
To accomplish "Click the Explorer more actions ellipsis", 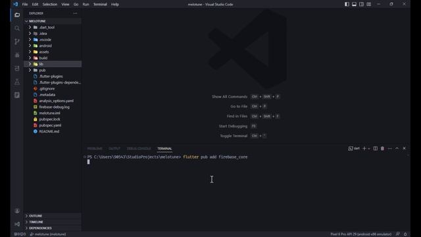I will (75, 13).
